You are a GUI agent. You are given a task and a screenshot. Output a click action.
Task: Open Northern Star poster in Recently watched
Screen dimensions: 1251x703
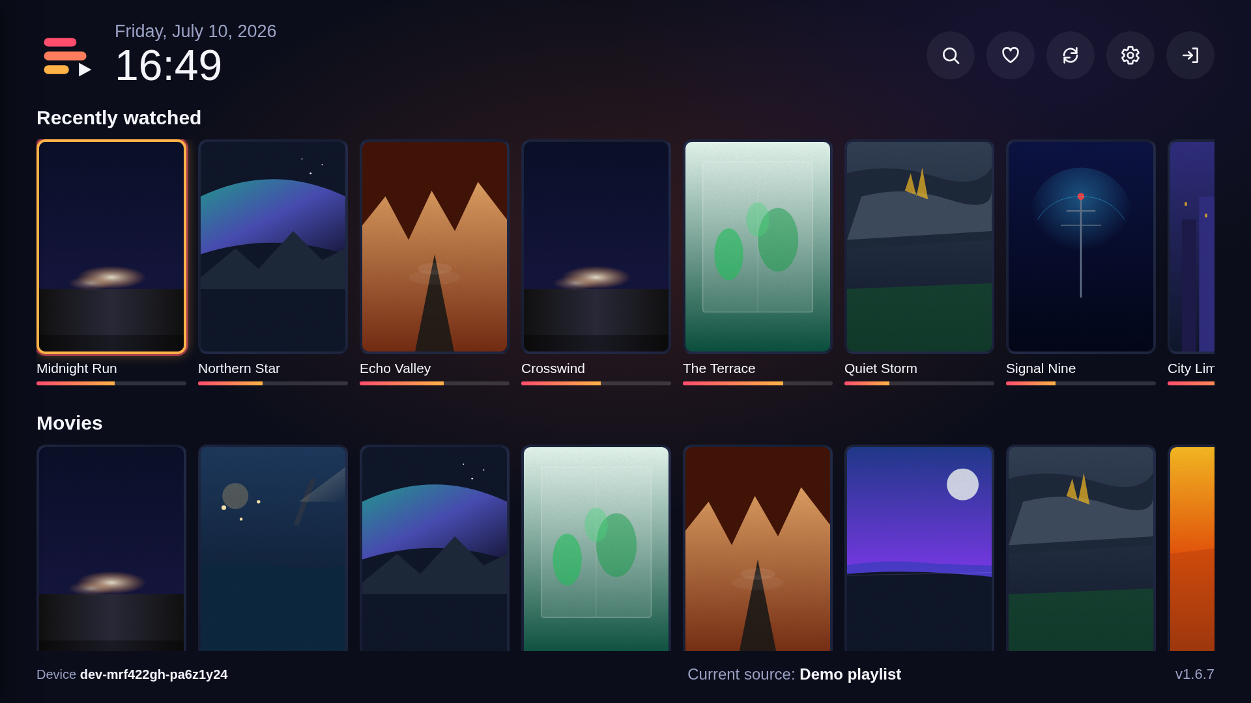point(273,247)
